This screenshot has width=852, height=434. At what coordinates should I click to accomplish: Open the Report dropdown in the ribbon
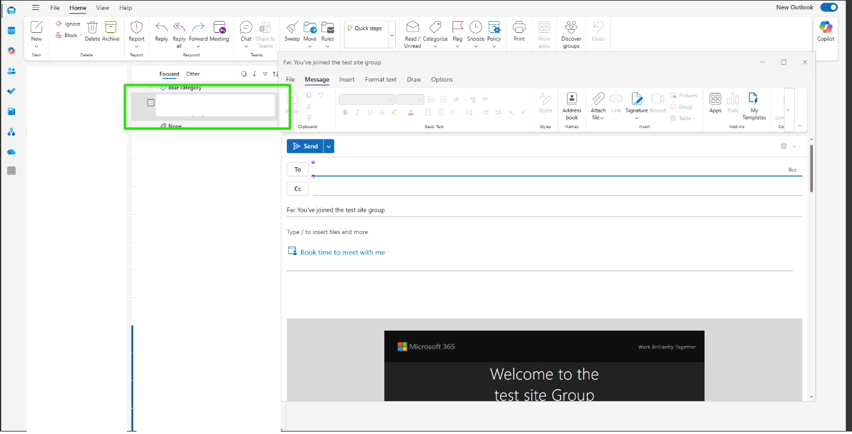tap(136, 46)
